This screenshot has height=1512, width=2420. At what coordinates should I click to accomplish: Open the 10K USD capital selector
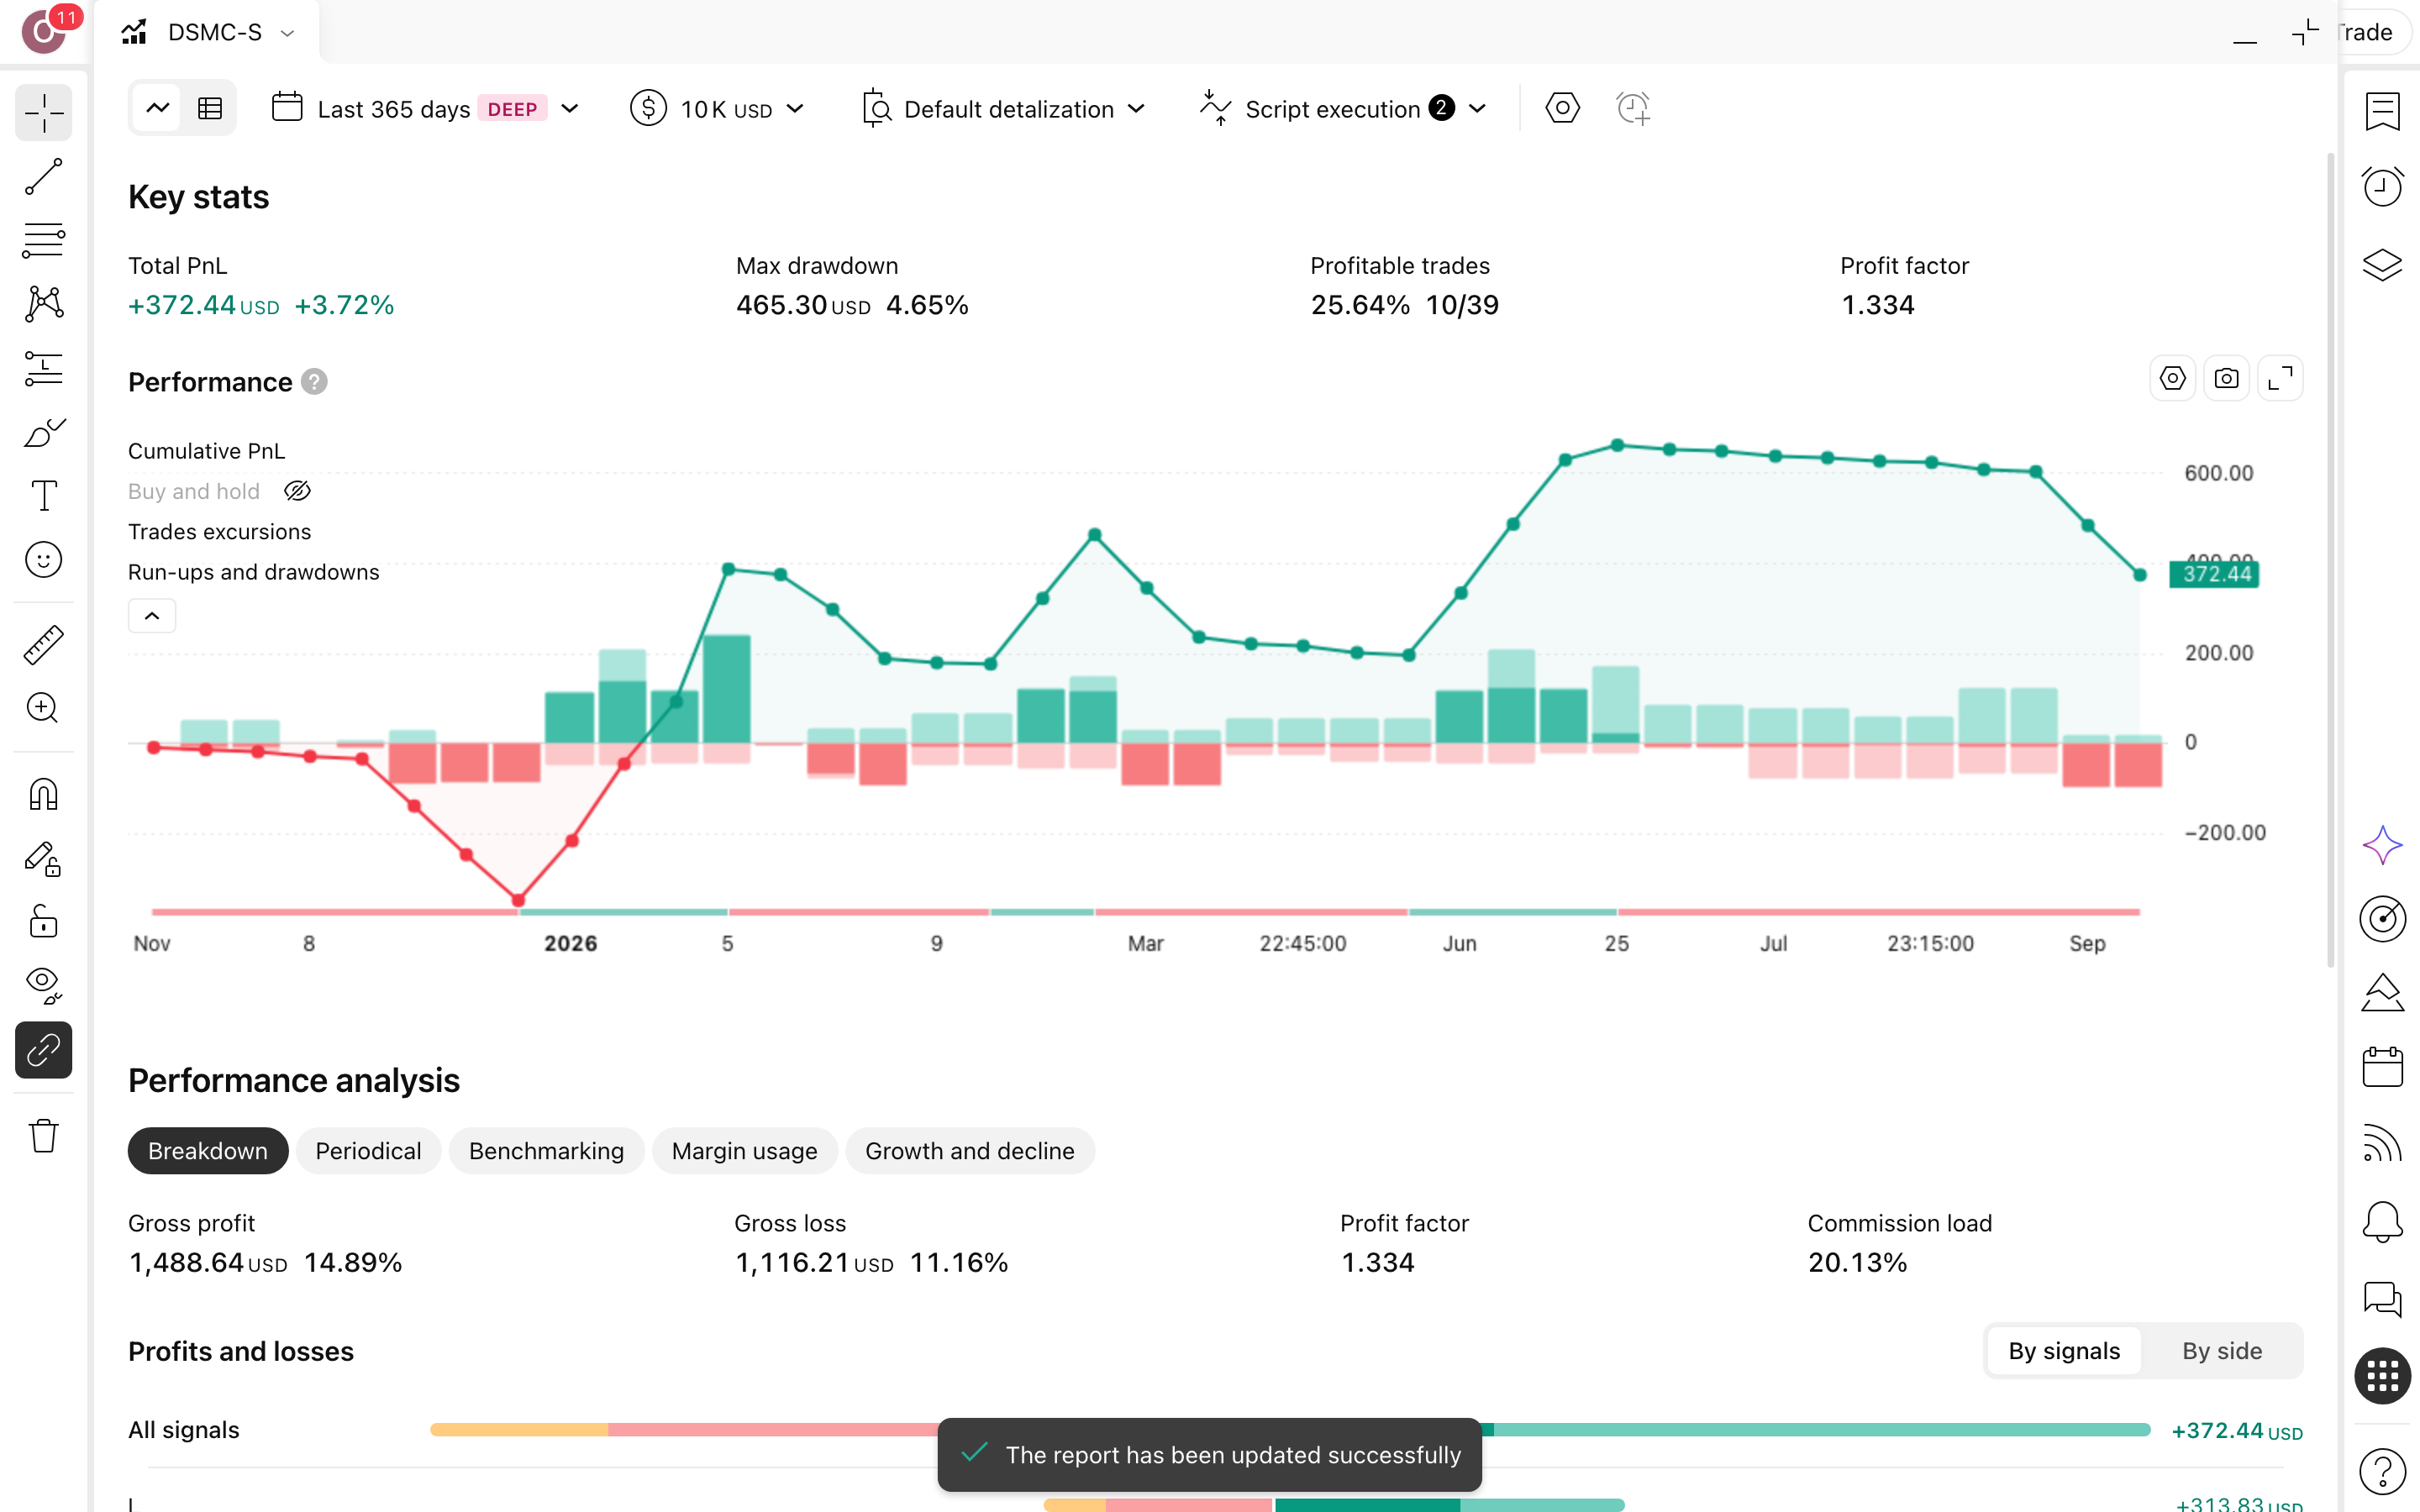tap(717, 108)
